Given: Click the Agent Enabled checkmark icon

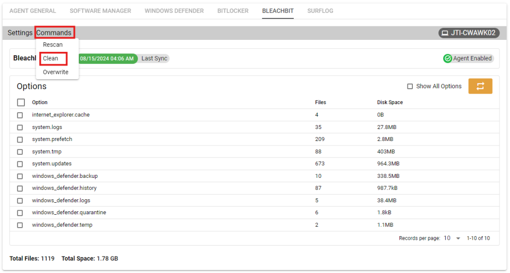Looking at the screenshot, I should point(448,58).
